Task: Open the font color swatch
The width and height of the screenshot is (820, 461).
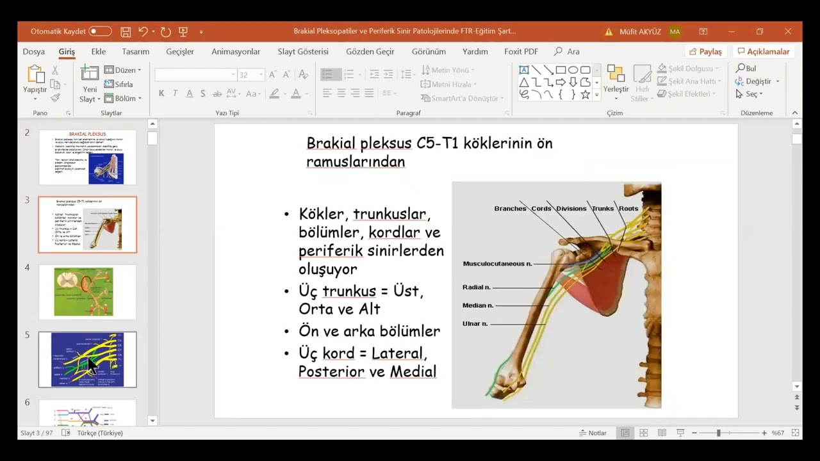Action: 295,93
